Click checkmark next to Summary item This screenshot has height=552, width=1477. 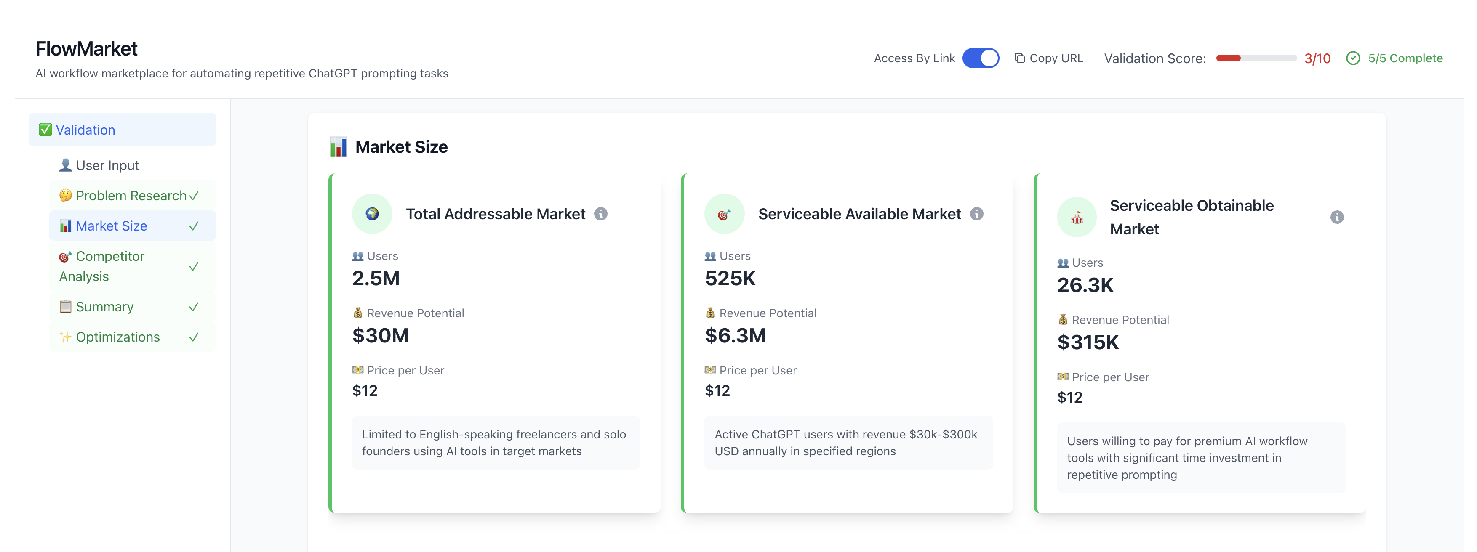coord(194,307)
